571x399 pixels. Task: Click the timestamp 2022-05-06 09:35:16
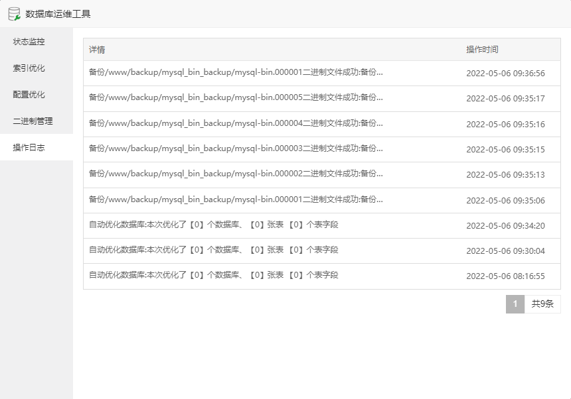(505, 125)
